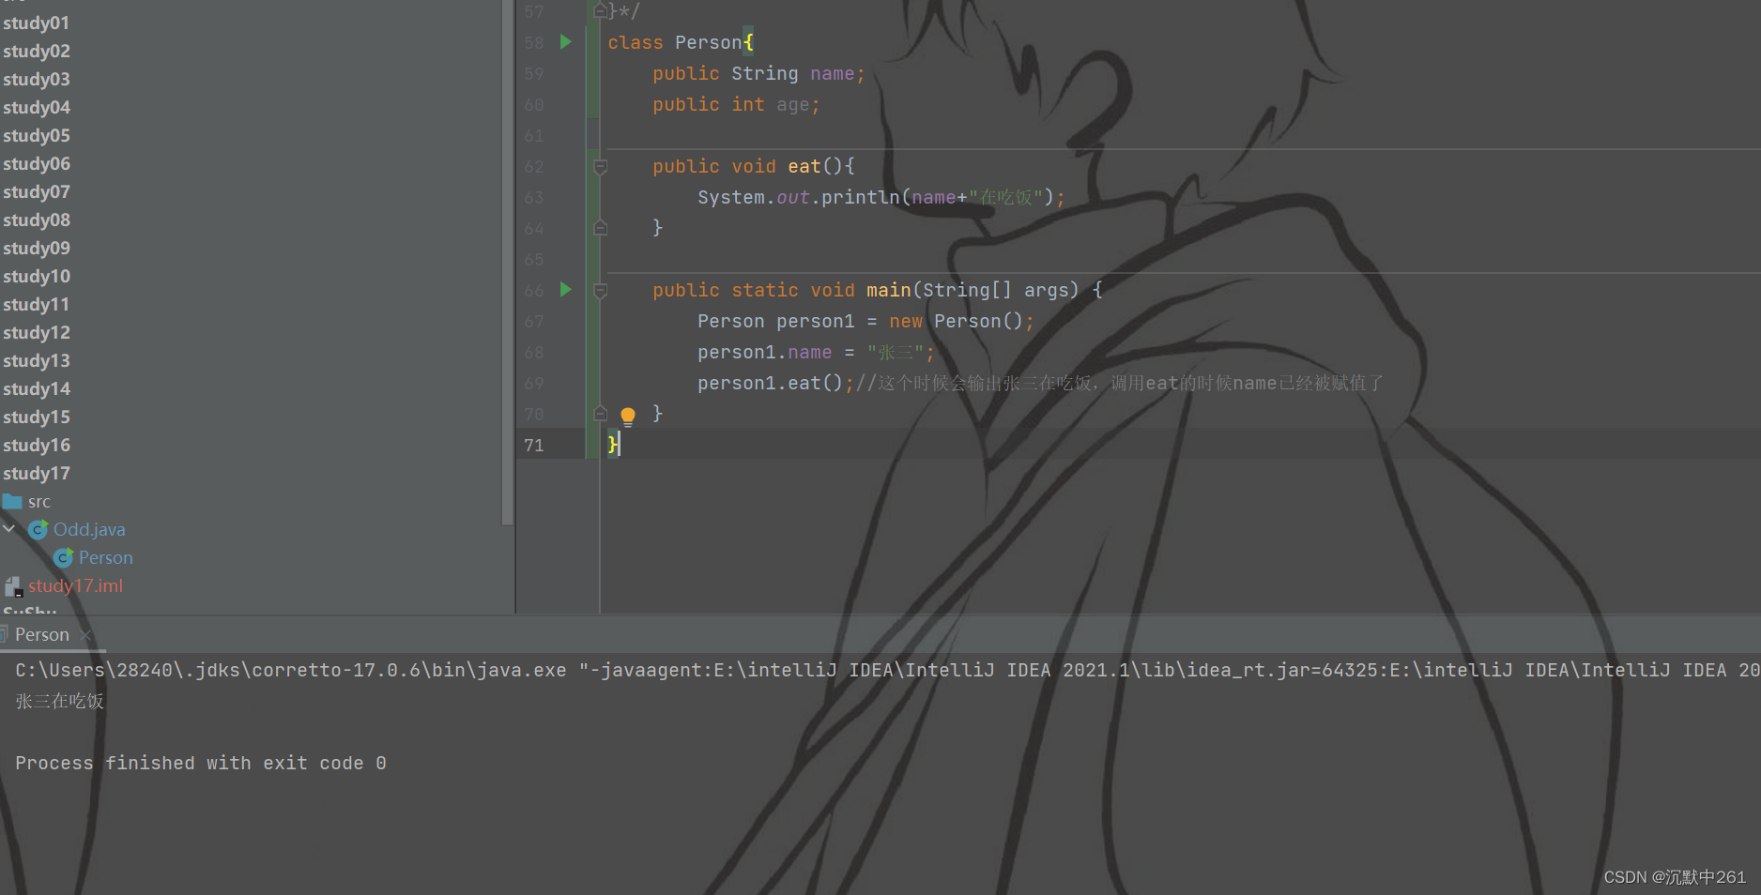Click the person1.eat() call line
This screenshot has height=895, width=1761.
click(1040, 383)
